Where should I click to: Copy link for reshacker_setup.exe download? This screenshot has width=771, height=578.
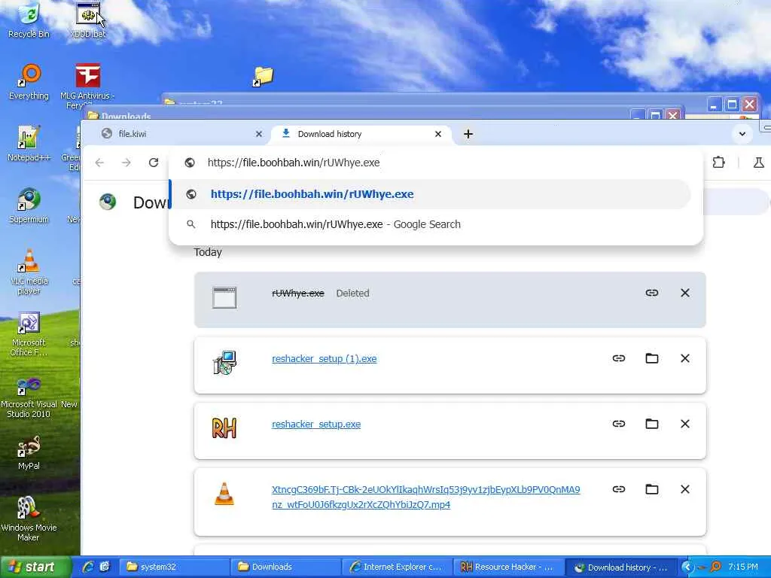coord(619,424)
